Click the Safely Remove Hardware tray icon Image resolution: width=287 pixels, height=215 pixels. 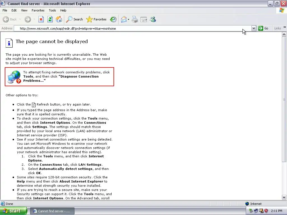tap(251, 211)
